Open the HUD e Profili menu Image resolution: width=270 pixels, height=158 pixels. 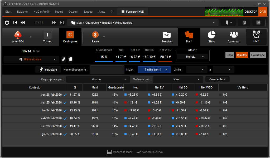pyautogui.click(x=41, y=12)
